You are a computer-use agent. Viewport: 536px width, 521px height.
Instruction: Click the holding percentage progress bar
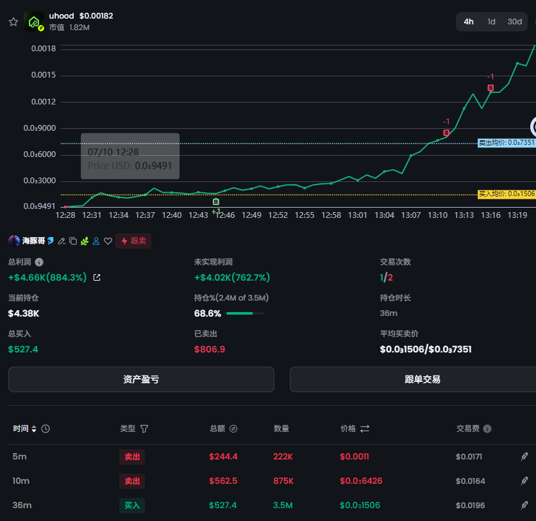pyautogui.click(x=246, y=313)
